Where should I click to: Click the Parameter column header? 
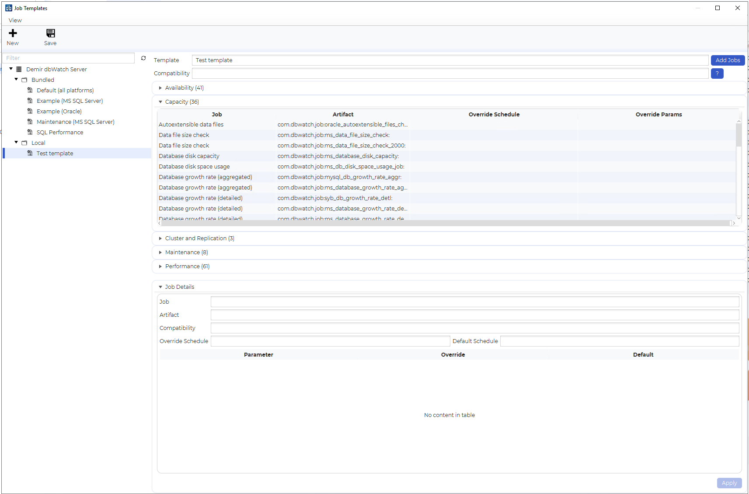point(258,355)
